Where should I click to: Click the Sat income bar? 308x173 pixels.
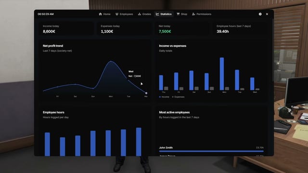pyautogui.click(x=192, y=80)
